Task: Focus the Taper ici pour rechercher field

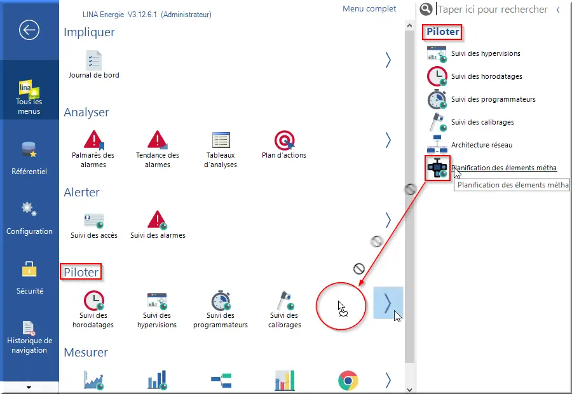Action: click(x=493, y=9)
